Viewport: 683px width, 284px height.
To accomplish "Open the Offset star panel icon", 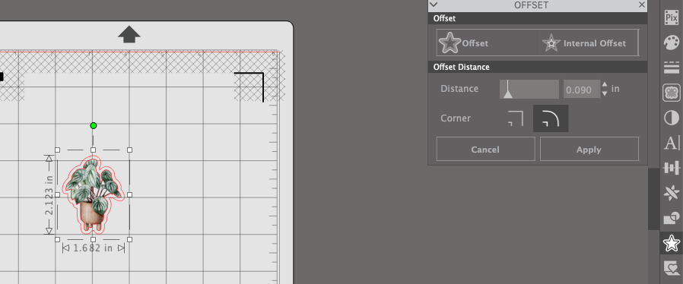I will coord(672,243).
